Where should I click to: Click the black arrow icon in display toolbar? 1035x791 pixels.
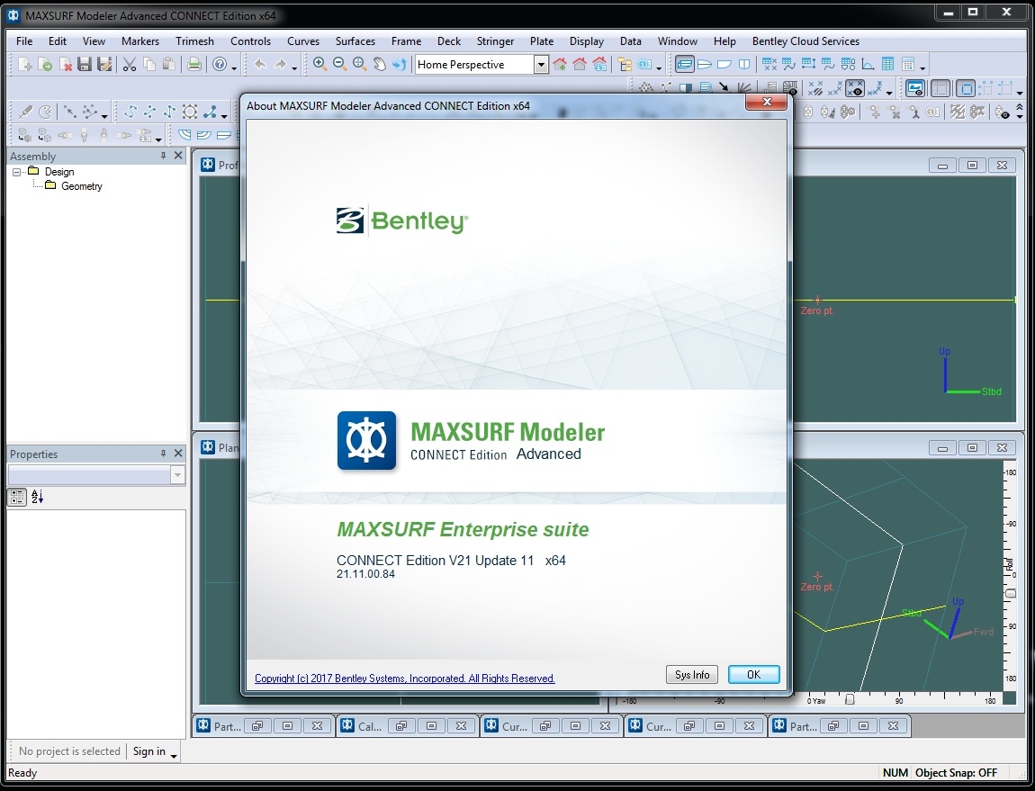coord(724,86)
